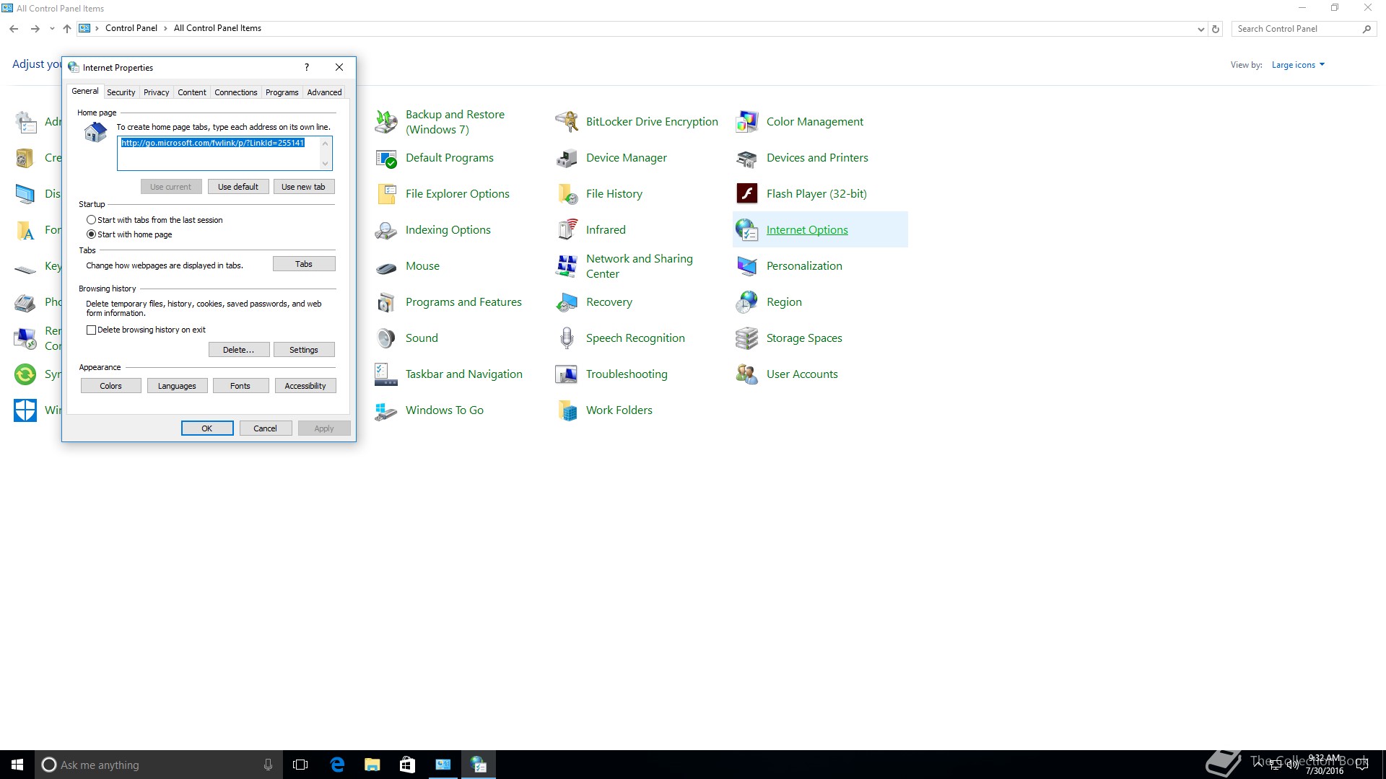This screenshot has width=1386, height=779.
Task: Click the Use new tab button
Action: tap(303, 187)
